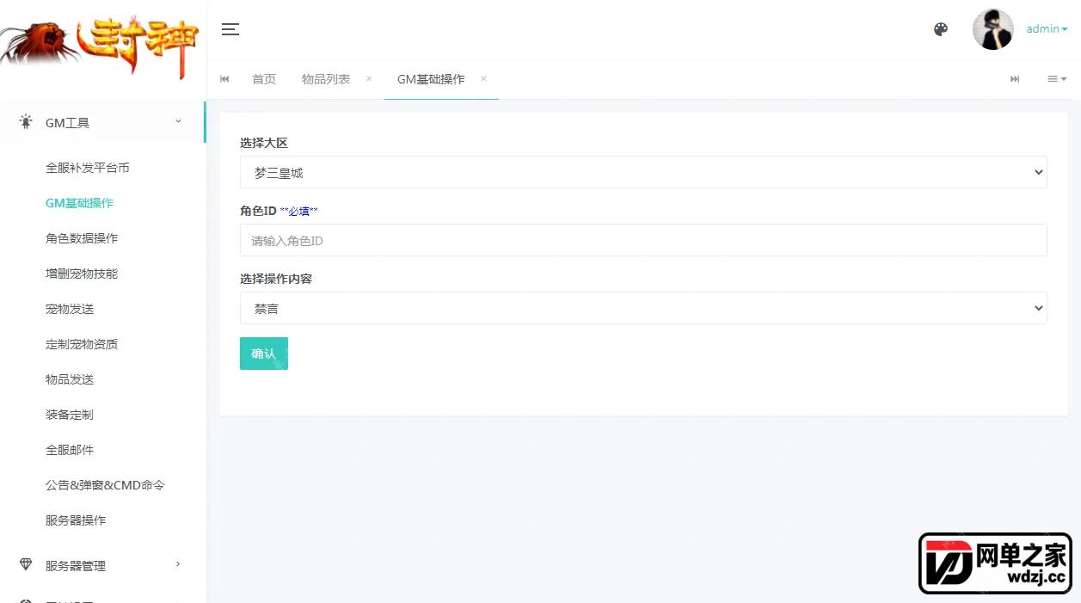Screen dimensions: 1081x603
Task: Click the 确认 button
Action: click(264, 354)
